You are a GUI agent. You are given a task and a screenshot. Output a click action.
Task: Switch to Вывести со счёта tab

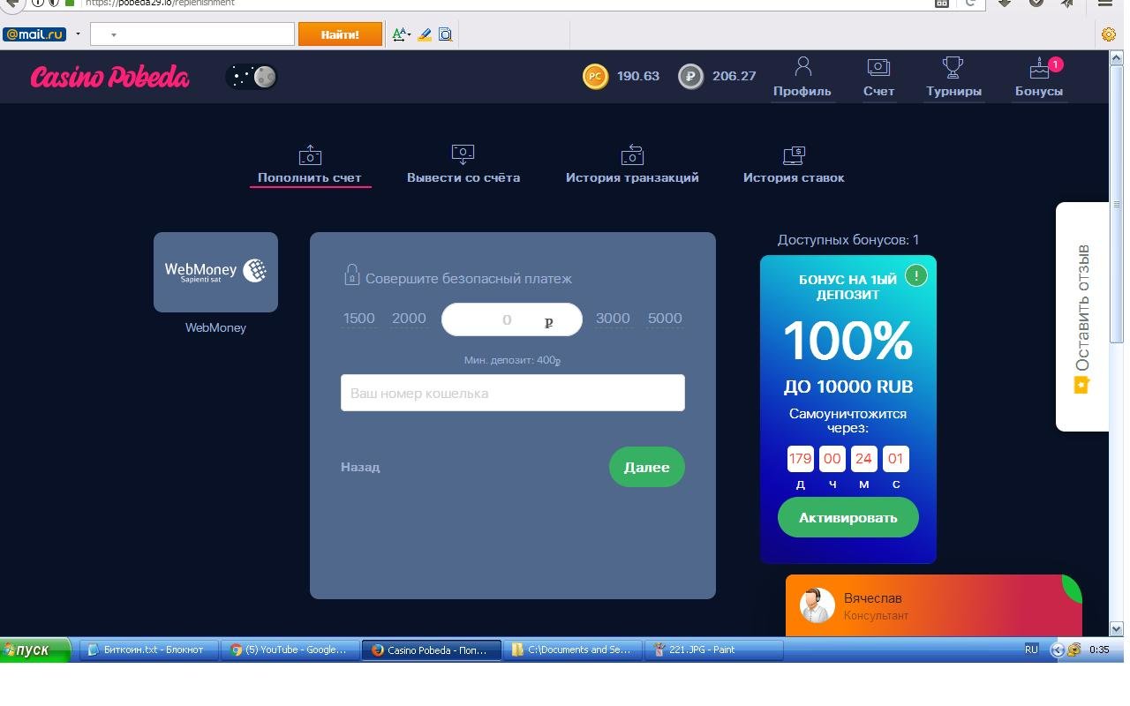pos(463,165)
